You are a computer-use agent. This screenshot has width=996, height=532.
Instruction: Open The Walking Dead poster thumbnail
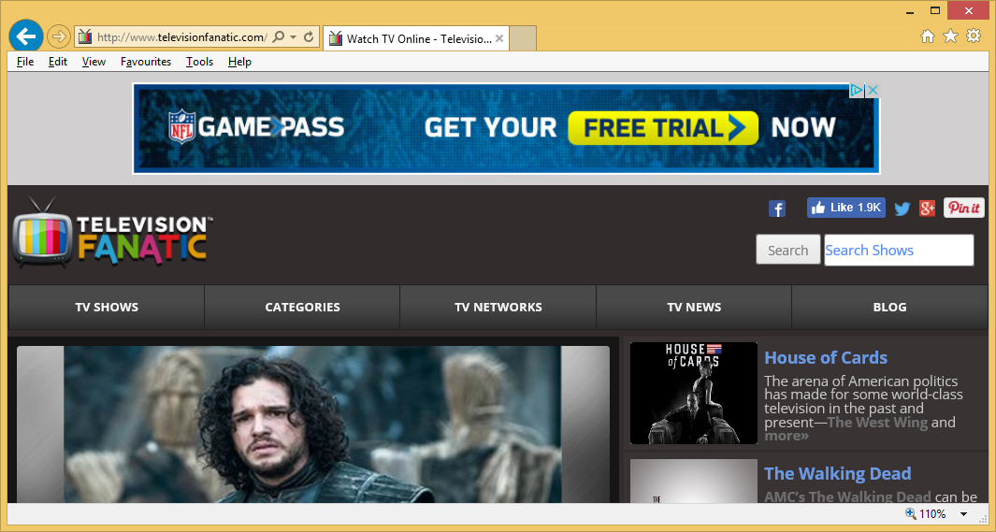pos(694,482)
